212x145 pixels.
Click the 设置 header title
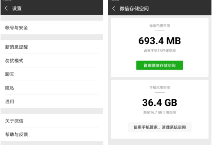coord(17,8)
